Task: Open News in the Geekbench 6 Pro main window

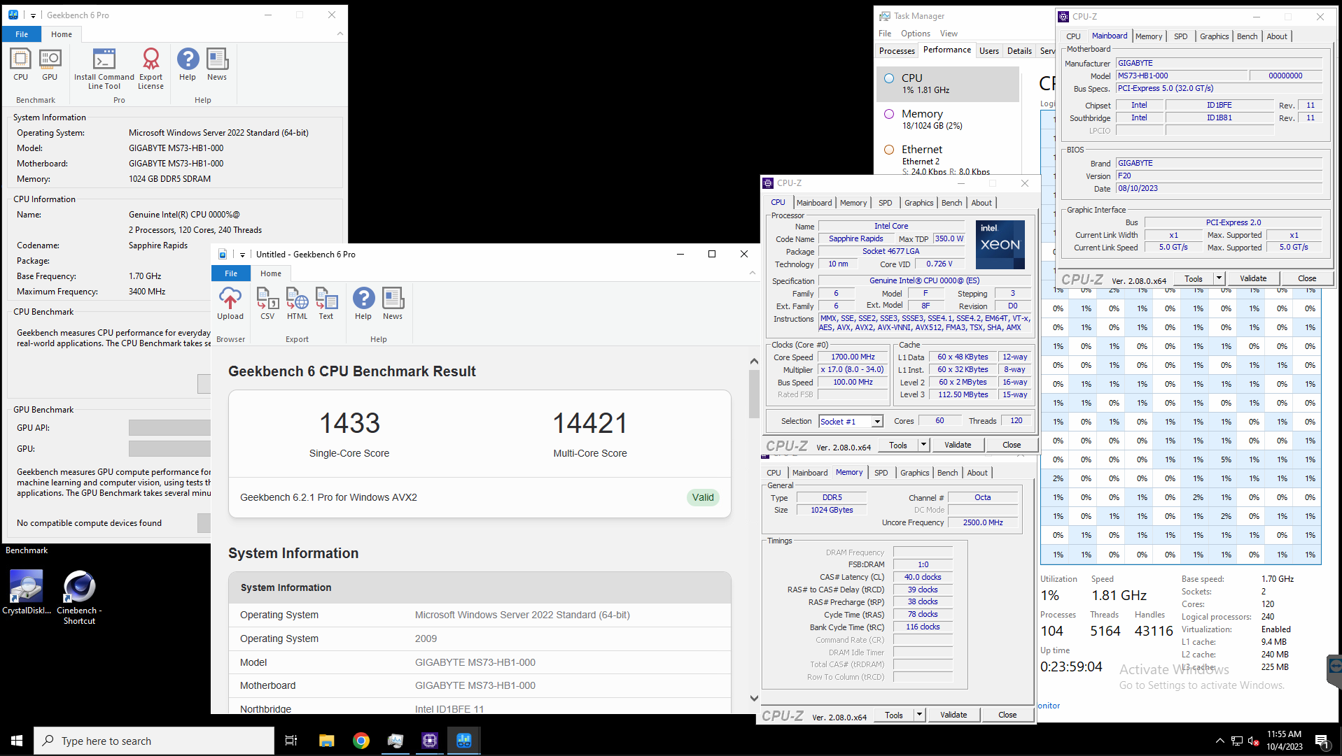Action: click(217, 64)
